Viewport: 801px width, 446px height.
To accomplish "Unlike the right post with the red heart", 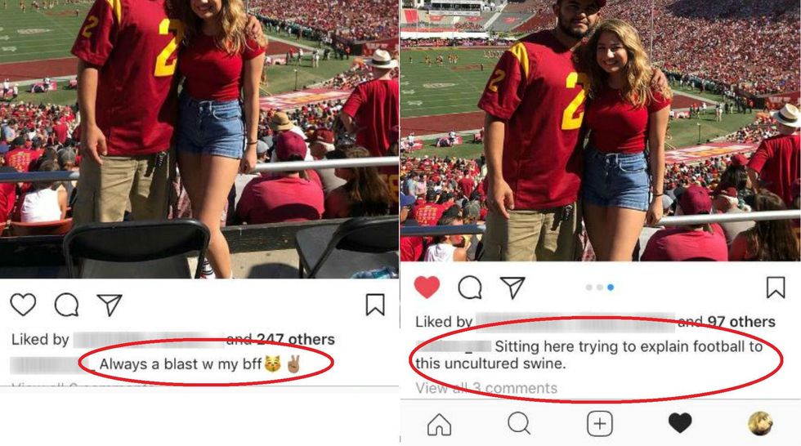I will pos(427,288).
